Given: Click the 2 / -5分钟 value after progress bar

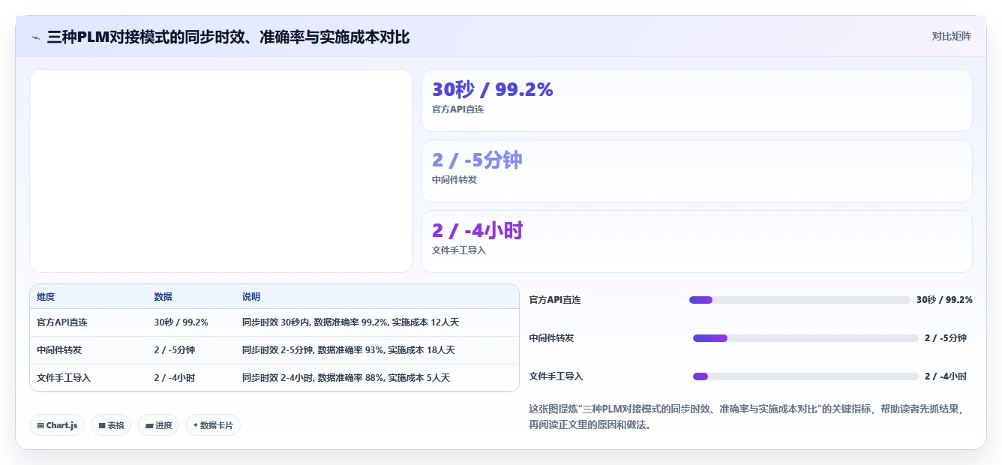Looking at the screenshot, I should [x=946, y=338].
